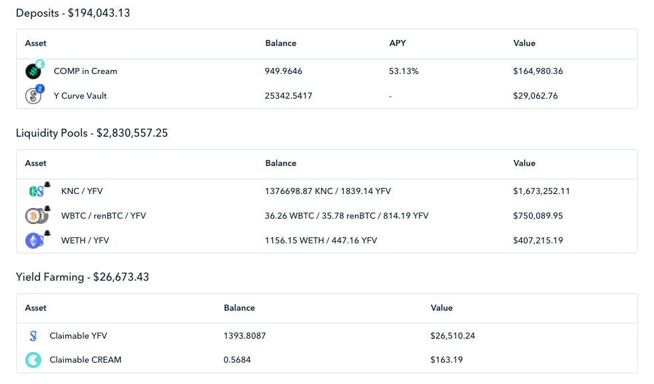Screen dimensions: 654x384
Task: Click the Value header in Yield Farming table
Action: pos(442,307)
